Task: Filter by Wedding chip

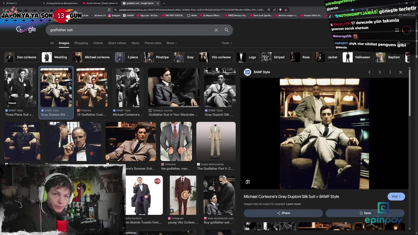Action: point(56,57)
